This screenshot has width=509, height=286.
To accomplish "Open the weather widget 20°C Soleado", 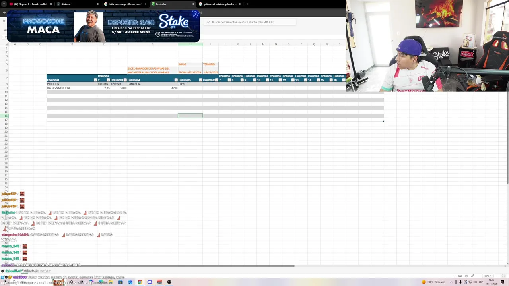I will tap(433, 282).
